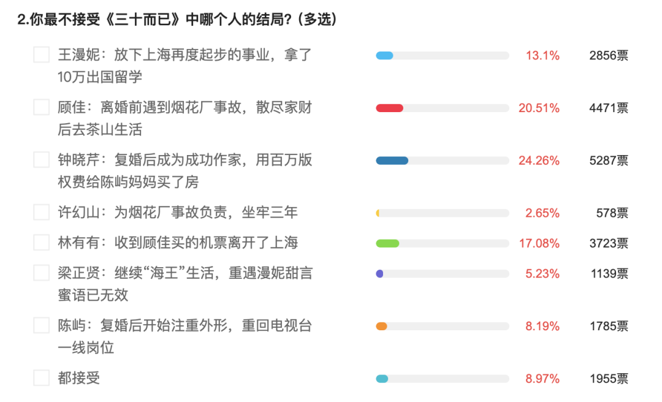The height and width of the screenshot is (402, 662).
Task: Click the 24.26% percentage for 钟晓芹
Action: (539, 161)
